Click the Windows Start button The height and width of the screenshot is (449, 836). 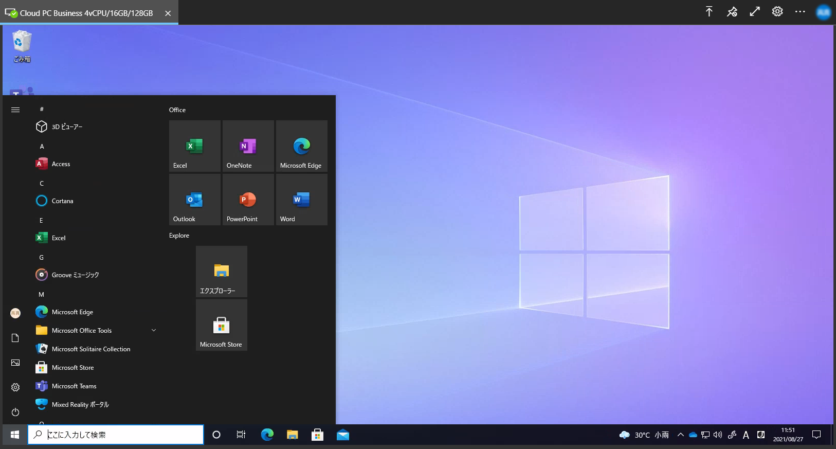click(x=15, y=435)
